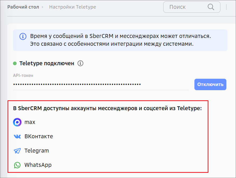
Task: Go to Рабочий стол breadcrumb
Action: click(23, 7)
